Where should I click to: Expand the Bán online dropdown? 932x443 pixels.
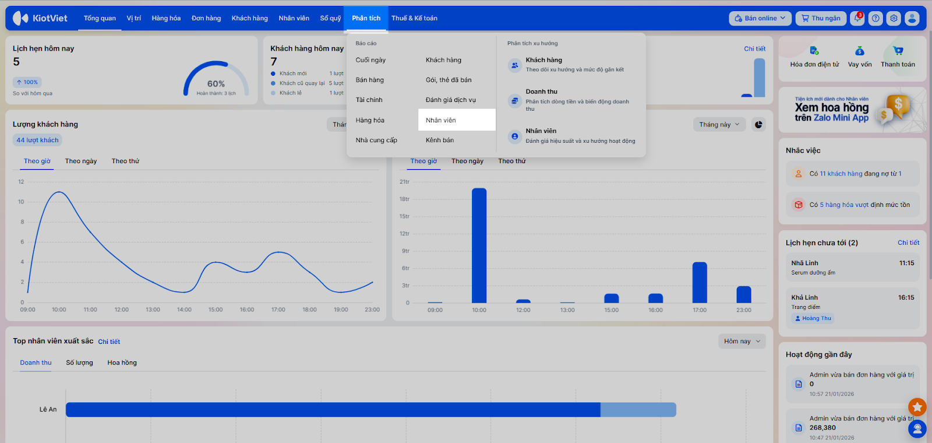[x=760, y=18]
